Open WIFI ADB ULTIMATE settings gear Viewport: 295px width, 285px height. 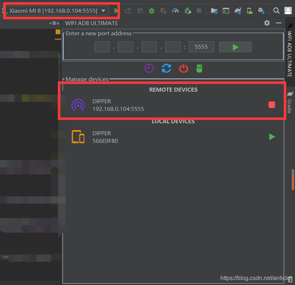tap(267, 23)
